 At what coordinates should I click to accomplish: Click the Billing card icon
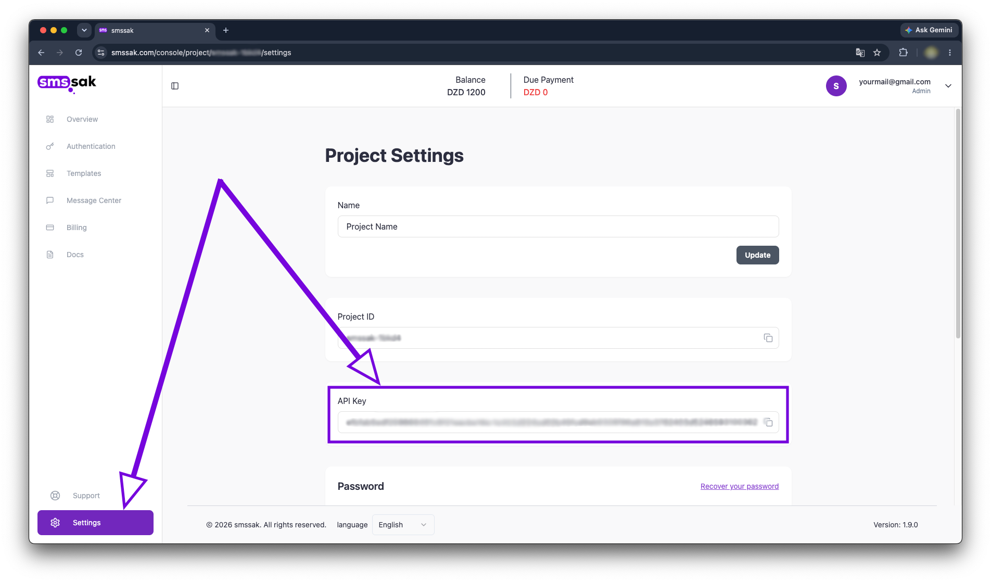tap(50, 227)
